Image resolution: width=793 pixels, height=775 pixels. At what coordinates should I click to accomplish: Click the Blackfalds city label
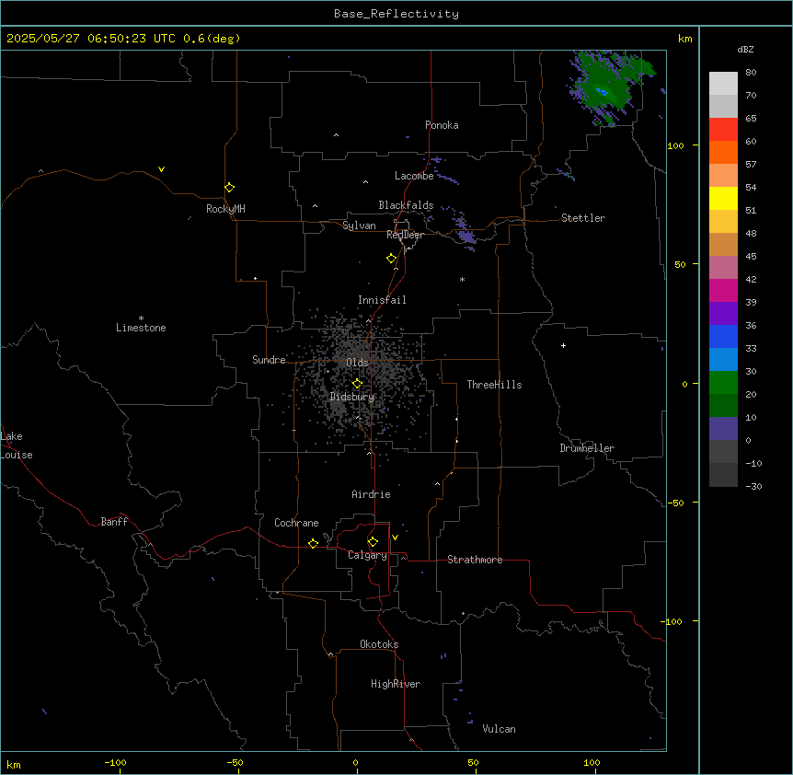[406, 205]
